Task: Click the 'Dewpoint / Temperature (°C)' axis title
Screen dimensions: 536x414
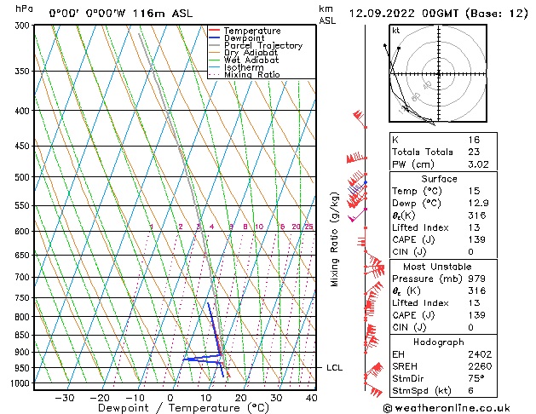Action: (183, 408)
